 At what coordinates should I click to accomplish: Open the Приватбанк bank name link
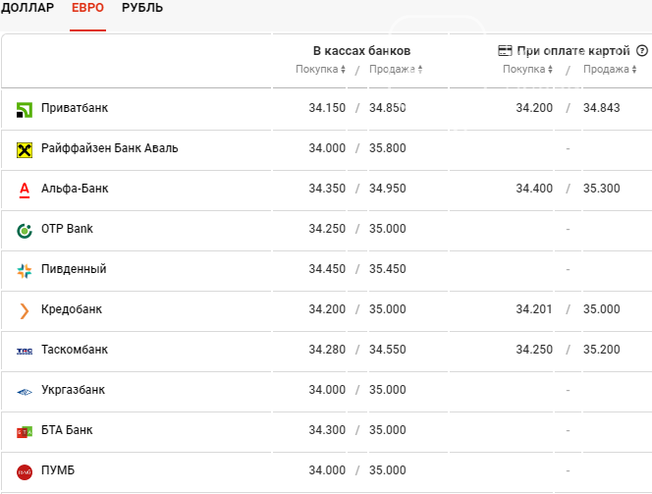(x=74, y=108)
